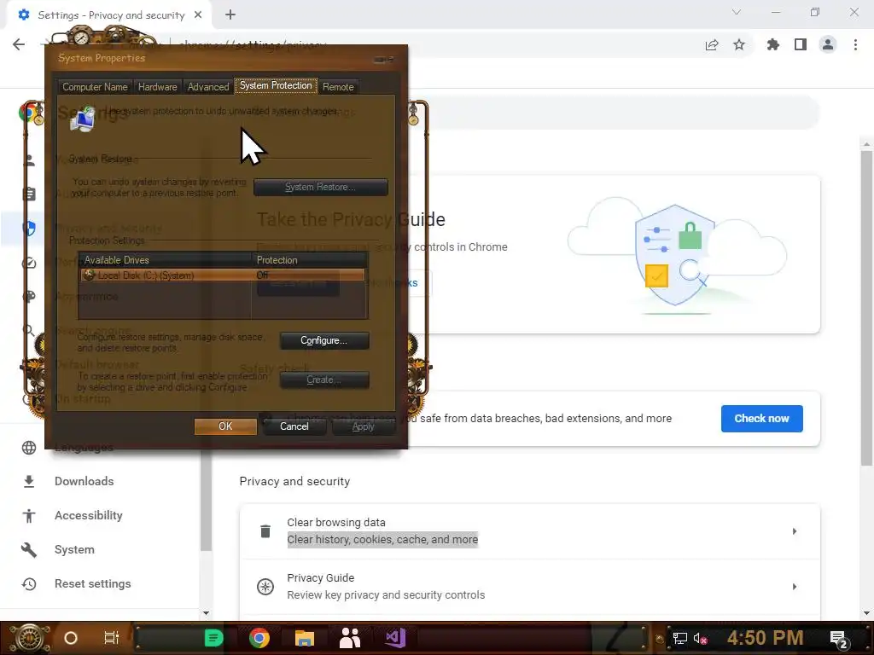Image resolution: width=874 pixels, height=655 pixels.
Task: Confirm System Properties with OK
Action: pyautogui.click(x=225, y=426)
